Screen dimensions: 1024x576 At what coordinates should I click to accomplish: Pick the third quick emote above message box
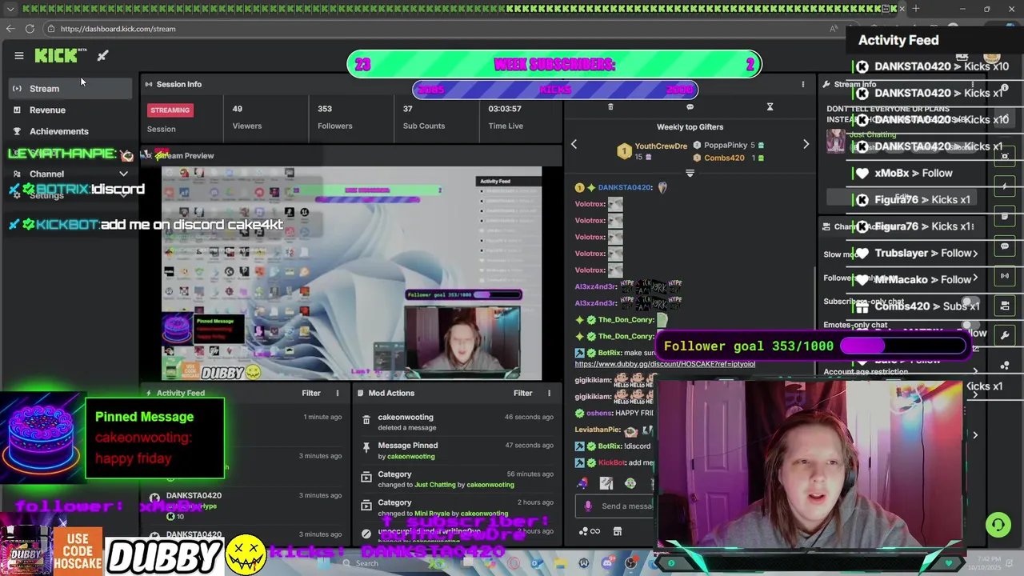pyautogui.click(x=630, y=483)
